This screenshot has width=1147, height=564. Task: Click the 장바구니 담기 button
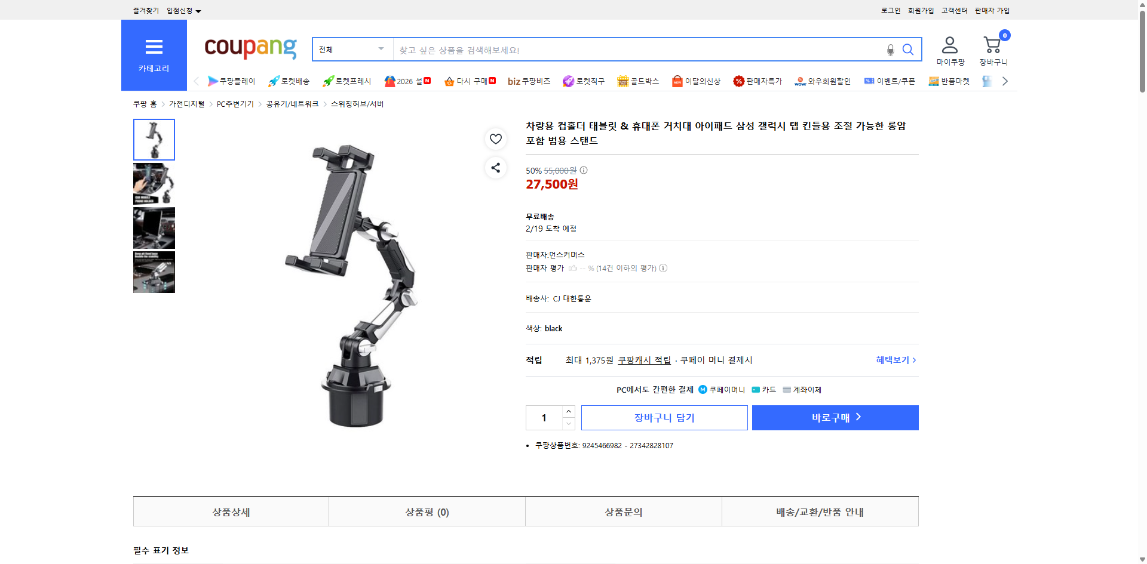[664, 417]
